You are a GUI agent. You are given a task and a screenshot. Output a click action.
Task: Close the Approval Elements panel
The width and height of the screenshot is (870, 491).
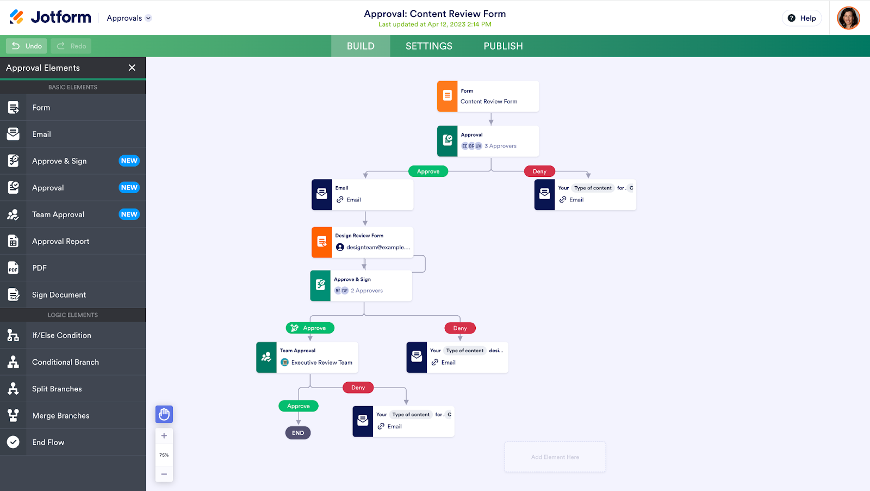tap(132, 67)
